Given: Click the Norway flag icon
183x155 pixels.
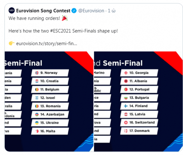Looking at the screenshot, I should pos(37,73).
